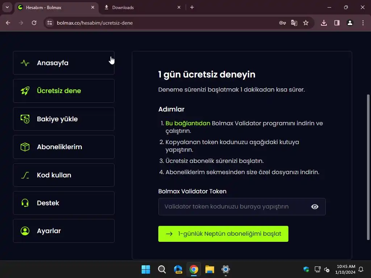Screen dimensions: 371x278
Task: Open taskbar Search
Action: (162, 269)
